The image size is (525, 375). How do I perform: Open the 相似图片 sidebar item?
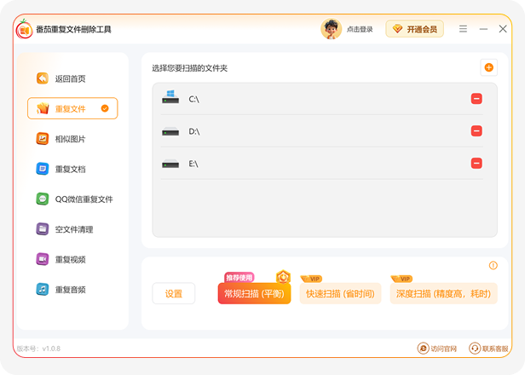[x=70, y=139]
